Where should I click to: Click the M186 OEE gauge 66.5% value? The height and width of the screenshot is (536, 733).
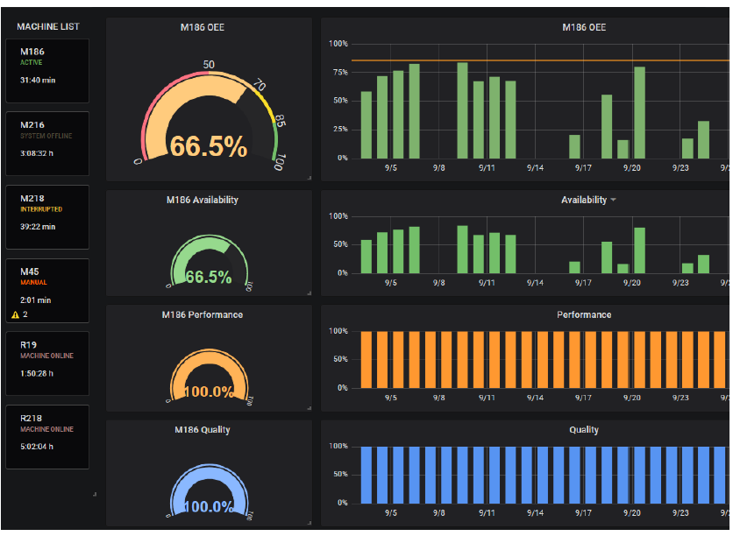(x=209, y=146)
